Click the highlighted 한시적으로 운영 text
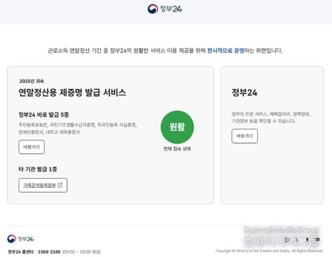332x257 pixels. click(x=226, y=50)
